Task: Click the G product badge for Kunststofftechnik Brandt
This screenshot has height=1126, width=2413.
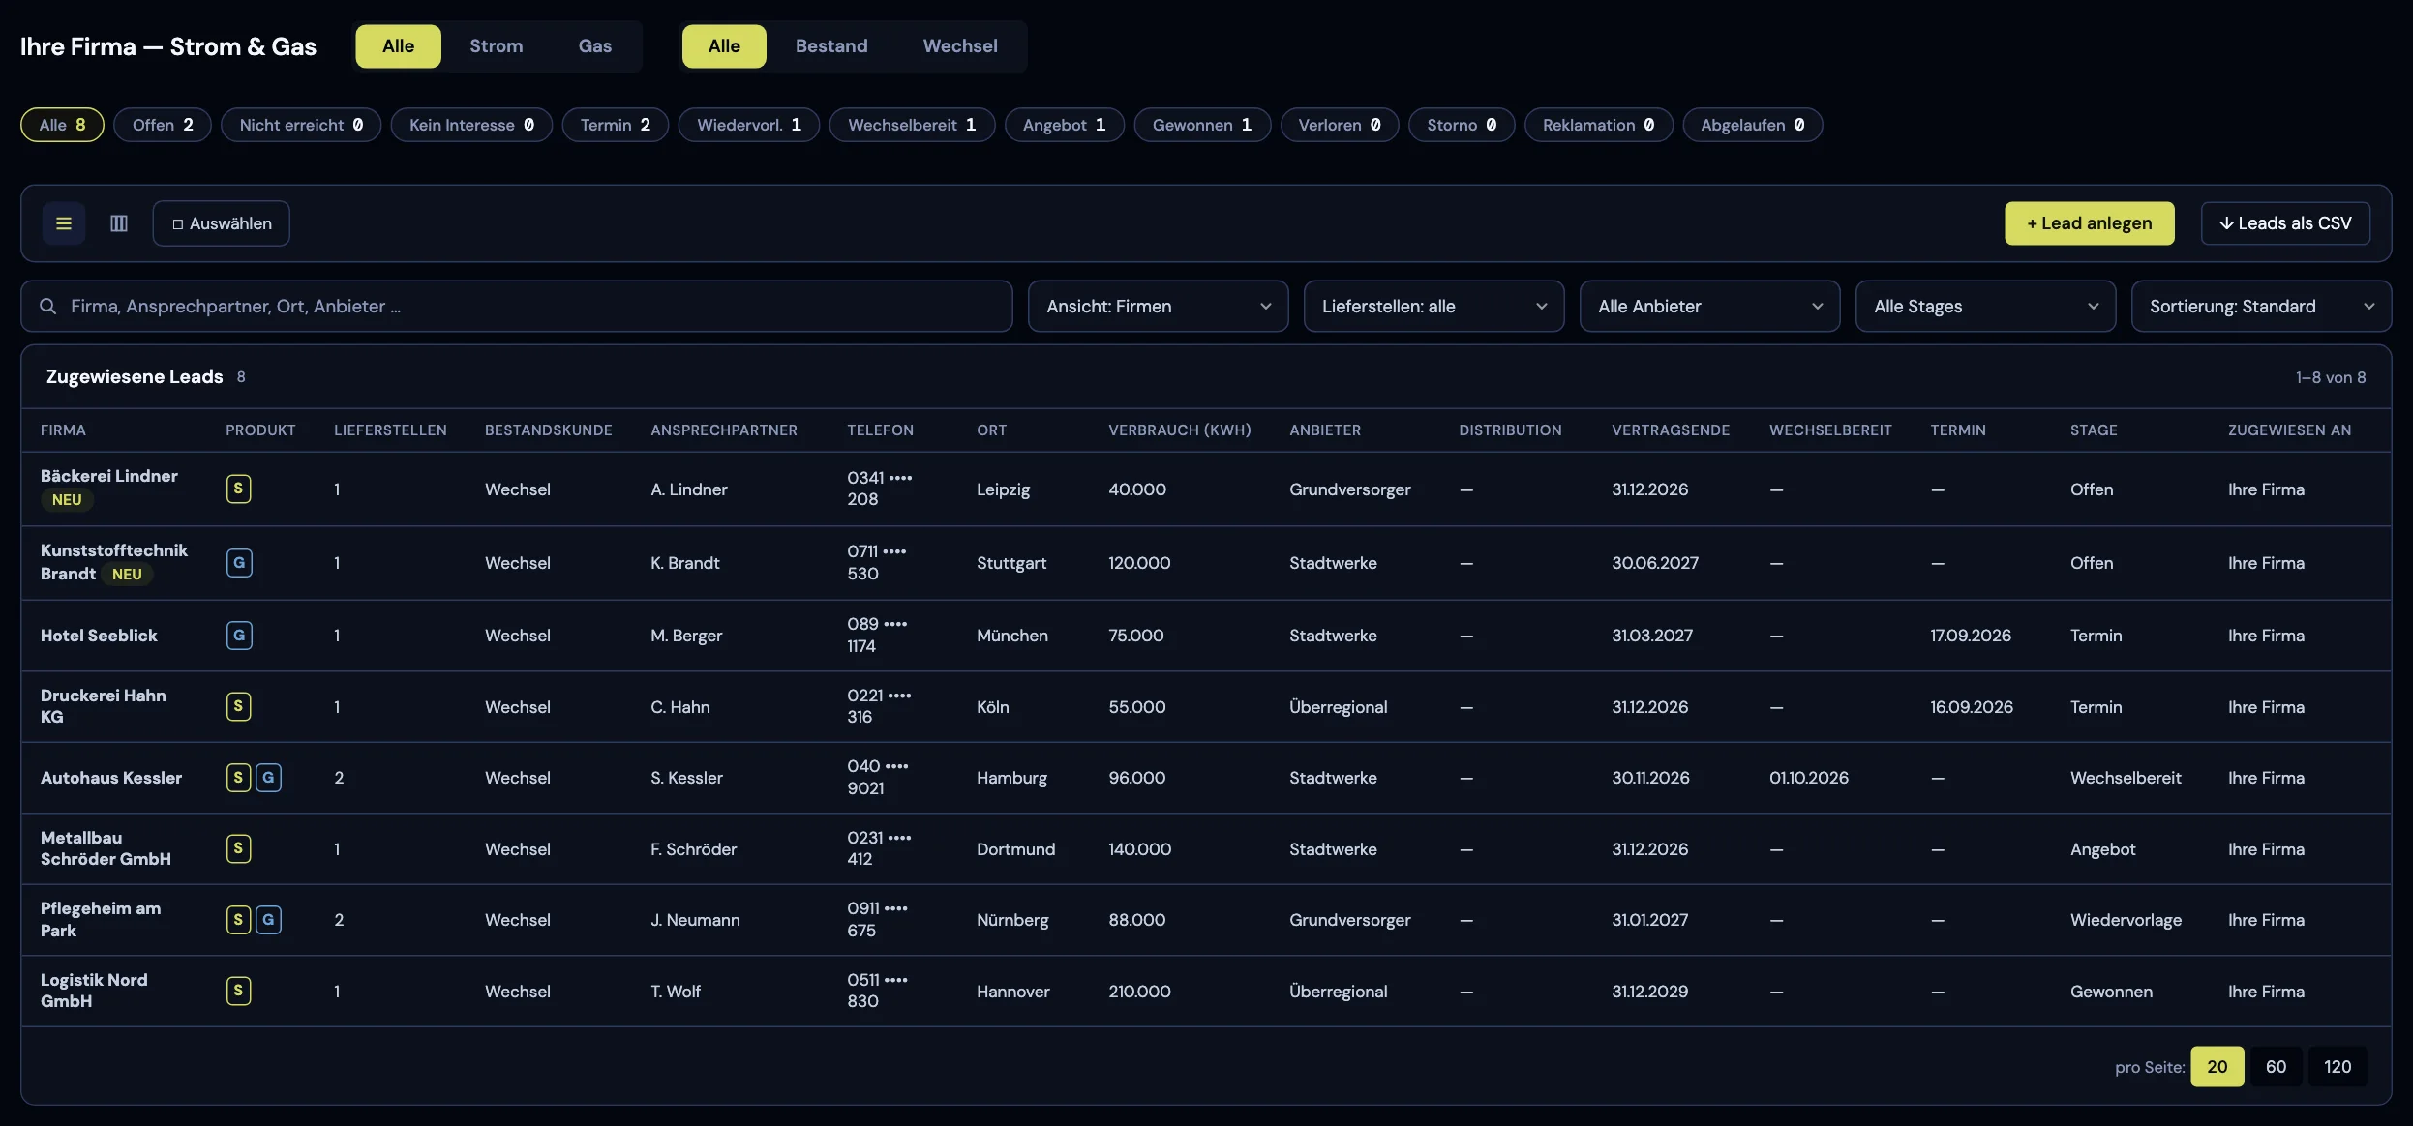Action: coord(239,563)
